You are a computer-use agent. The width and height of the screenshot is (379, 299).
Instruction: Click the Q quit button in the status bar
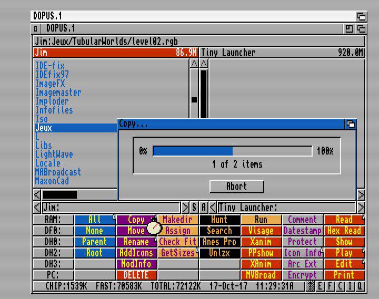pyautogui.click(x=360, y=286)
